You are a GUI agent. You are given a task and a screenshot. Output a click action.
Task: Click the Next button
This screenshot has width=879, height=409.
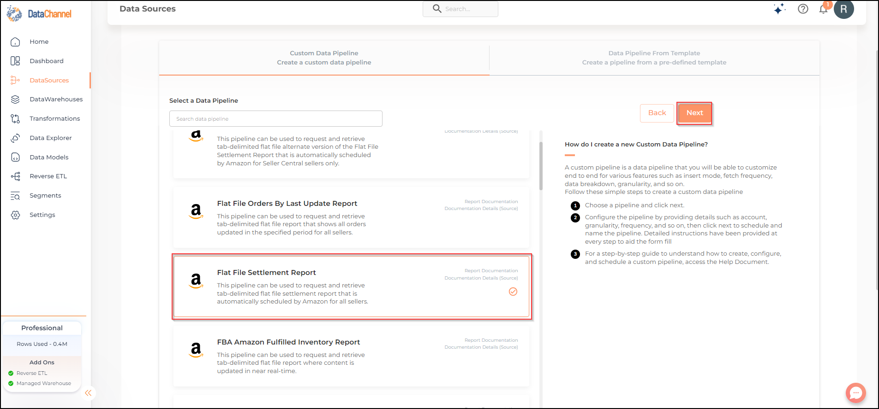[x=694, y=113]
